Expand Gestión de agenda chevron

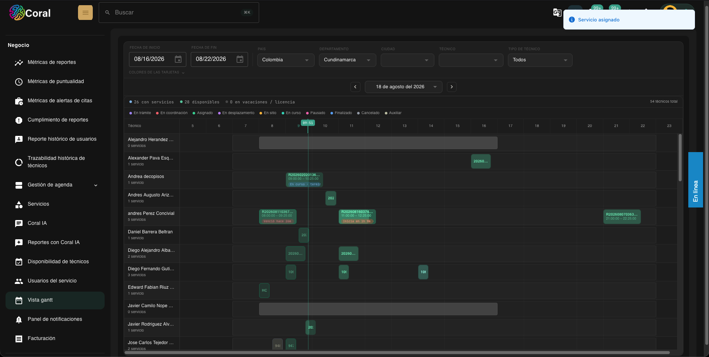tap(96, 185)
